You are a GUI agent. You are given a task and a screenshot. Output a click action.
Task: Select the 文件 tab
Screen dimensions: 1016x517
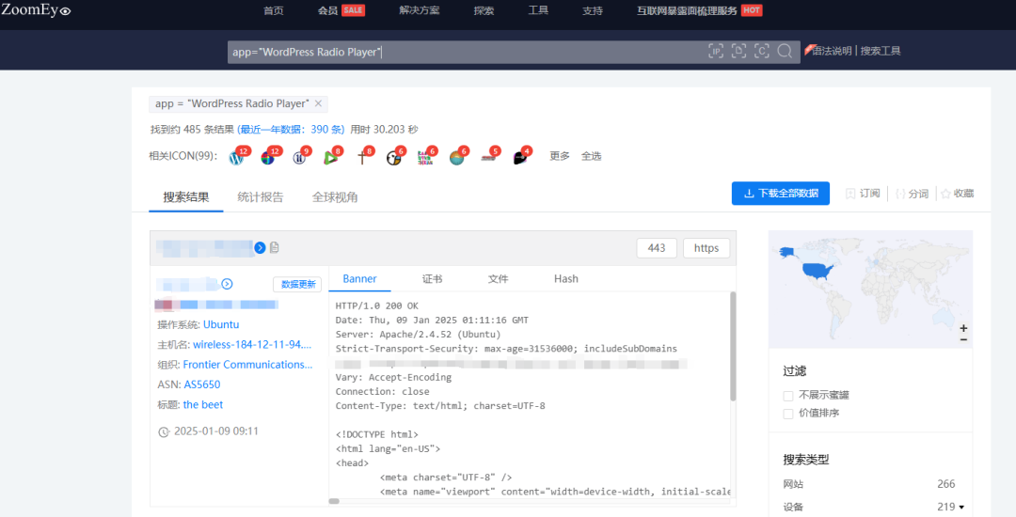498,279
